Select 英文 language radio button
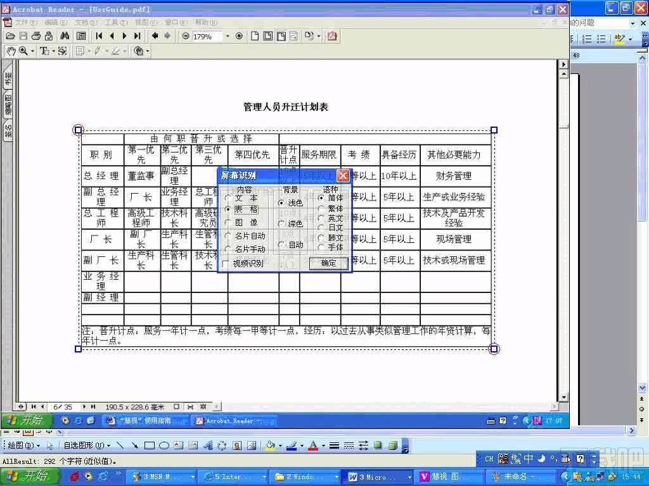Viewport: 649px width, 486px height. tap(322, 217)
